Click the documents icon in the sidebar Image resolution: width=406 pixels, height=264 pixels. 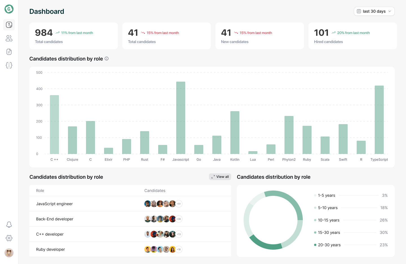point(9,52)
